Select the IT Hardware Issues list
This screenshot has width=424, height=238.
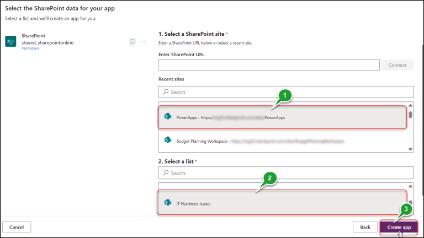pos(282,203)
